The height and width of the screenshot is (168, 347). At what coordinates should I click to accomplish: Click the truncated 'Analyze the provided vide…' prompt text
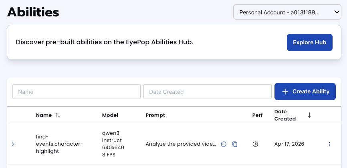click(181, 144)
